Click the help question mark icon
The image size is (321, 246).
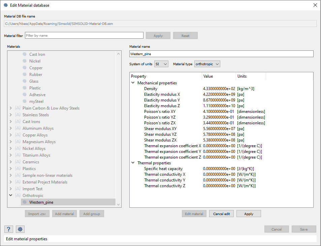pyautogui.click(x=8, y=229)
